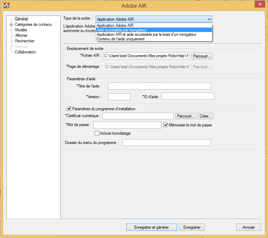Screen dimensions: 268x238
Task: Select Application Adobe AIR in dropdown list
Action: (115, 25)
